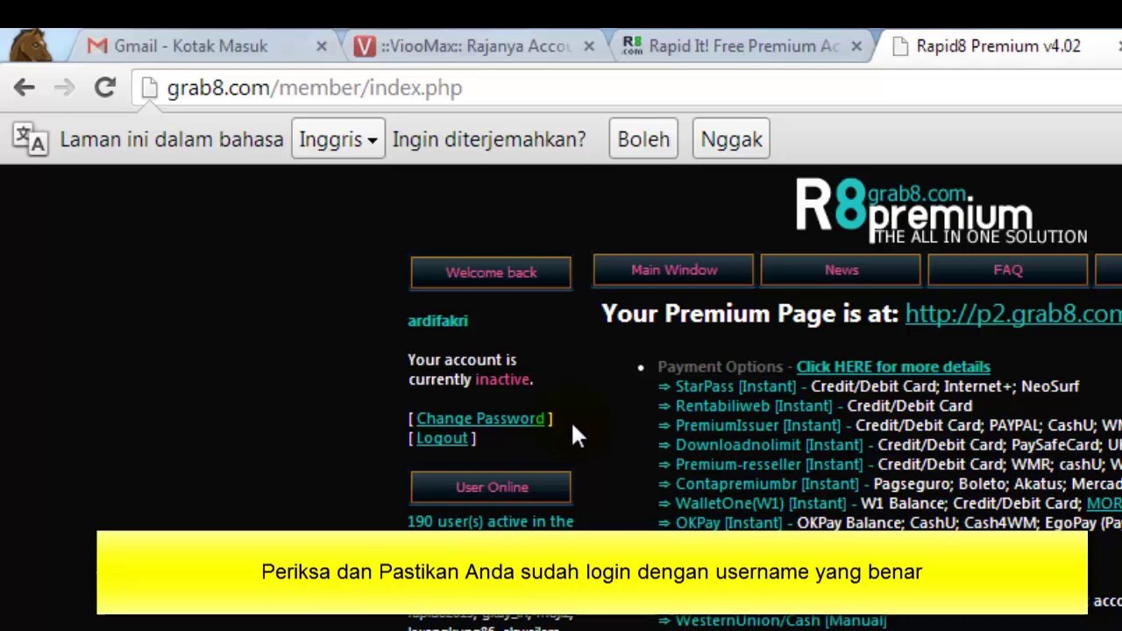This screenshot has height=631, width=1122.
Task: Click the red V favicon on the ViooMax tab
Action: tap(365, 46)
